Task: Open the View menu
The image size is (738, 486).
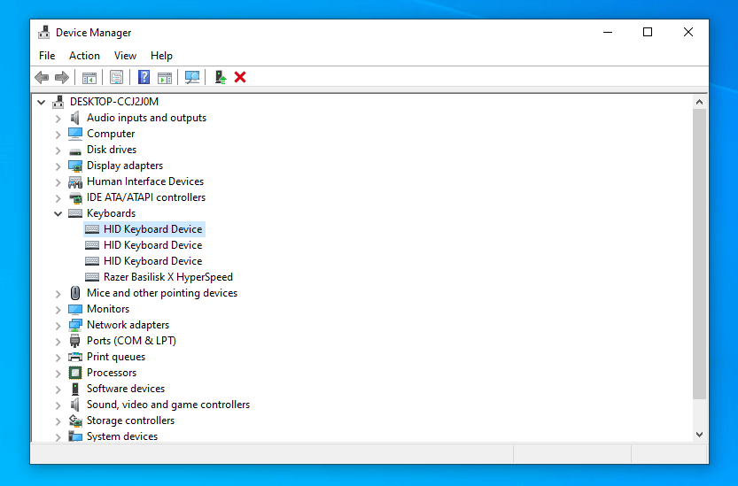Action: (x=125, y=56)
